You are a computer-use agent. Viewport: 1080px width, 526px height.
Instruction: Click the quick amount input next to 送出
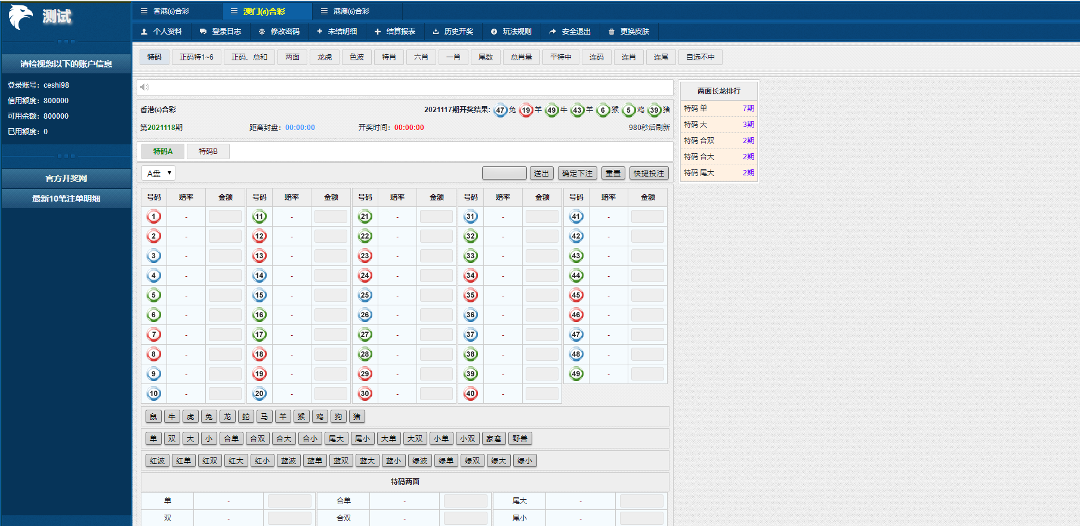pyautogui.click(x=504, y=174)
